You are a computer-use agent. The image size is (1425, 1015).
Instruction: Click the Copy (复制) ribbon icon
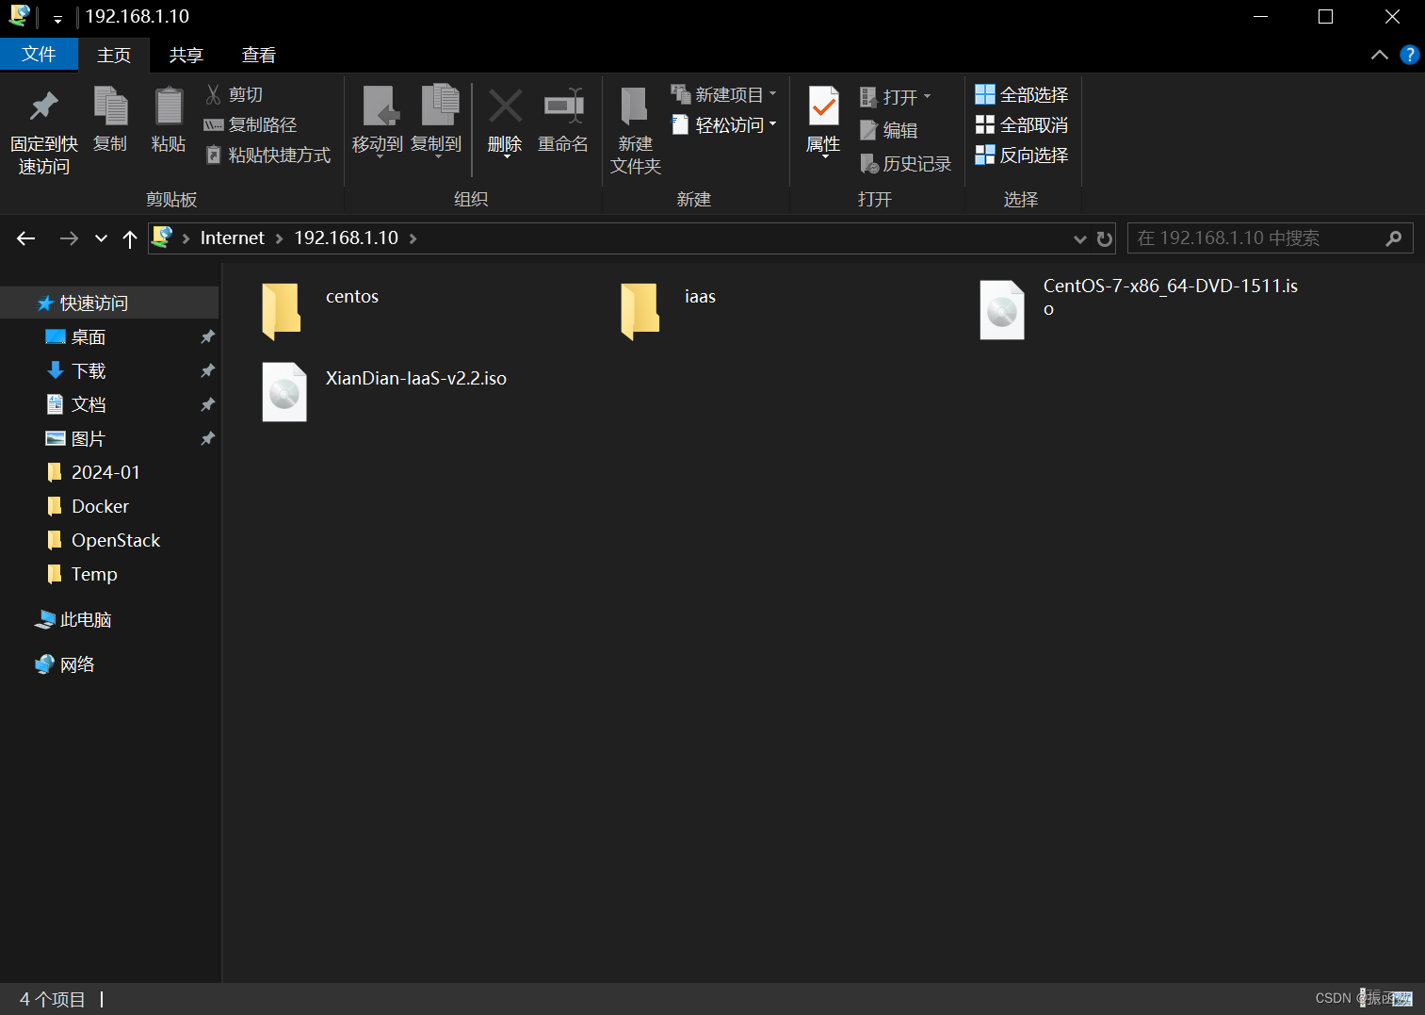[x=110, y=106]
